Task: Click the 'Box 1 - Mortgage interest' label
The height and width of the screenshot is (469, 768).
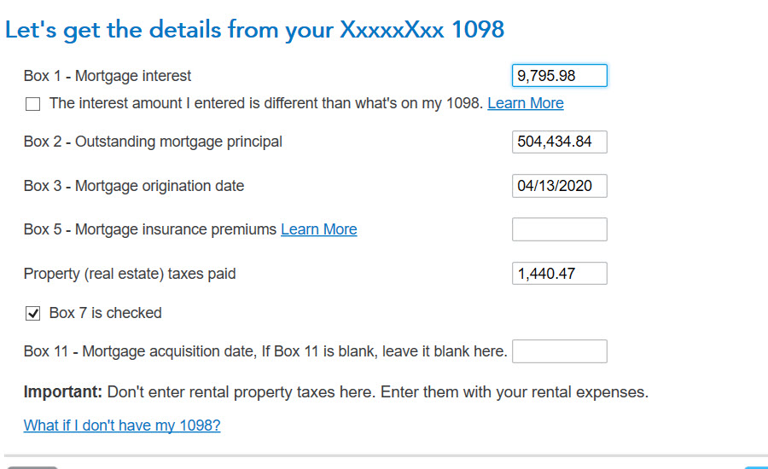Action: [108, 76]
